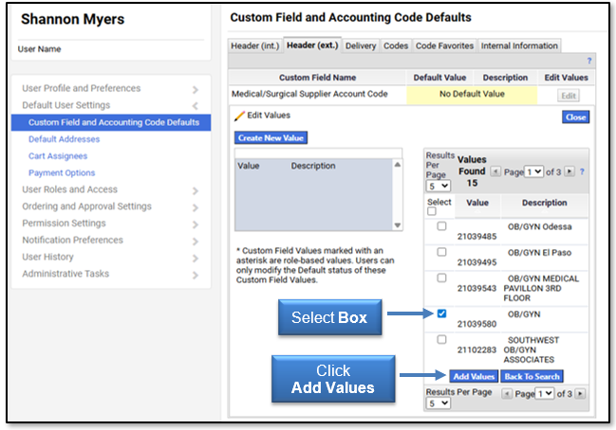The width and height of the screenshot is (616, 430).
Task: Open the help icon beside Values Found pager
Action: [582, 171]
